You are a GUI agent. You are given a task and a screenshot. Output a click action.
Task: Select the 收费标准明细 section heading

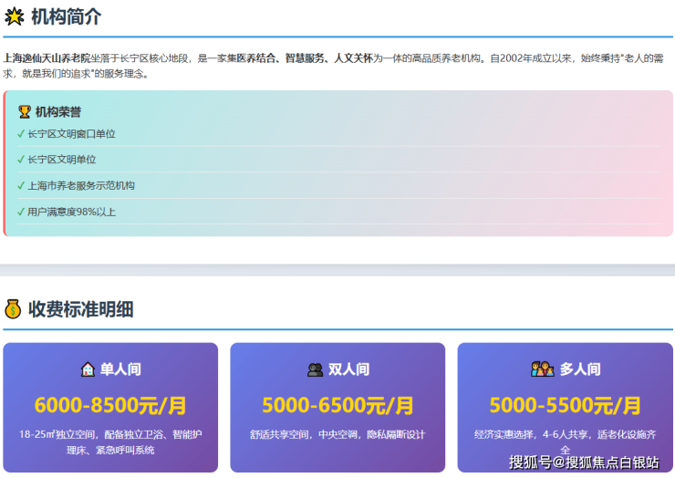tap(80, 309)
